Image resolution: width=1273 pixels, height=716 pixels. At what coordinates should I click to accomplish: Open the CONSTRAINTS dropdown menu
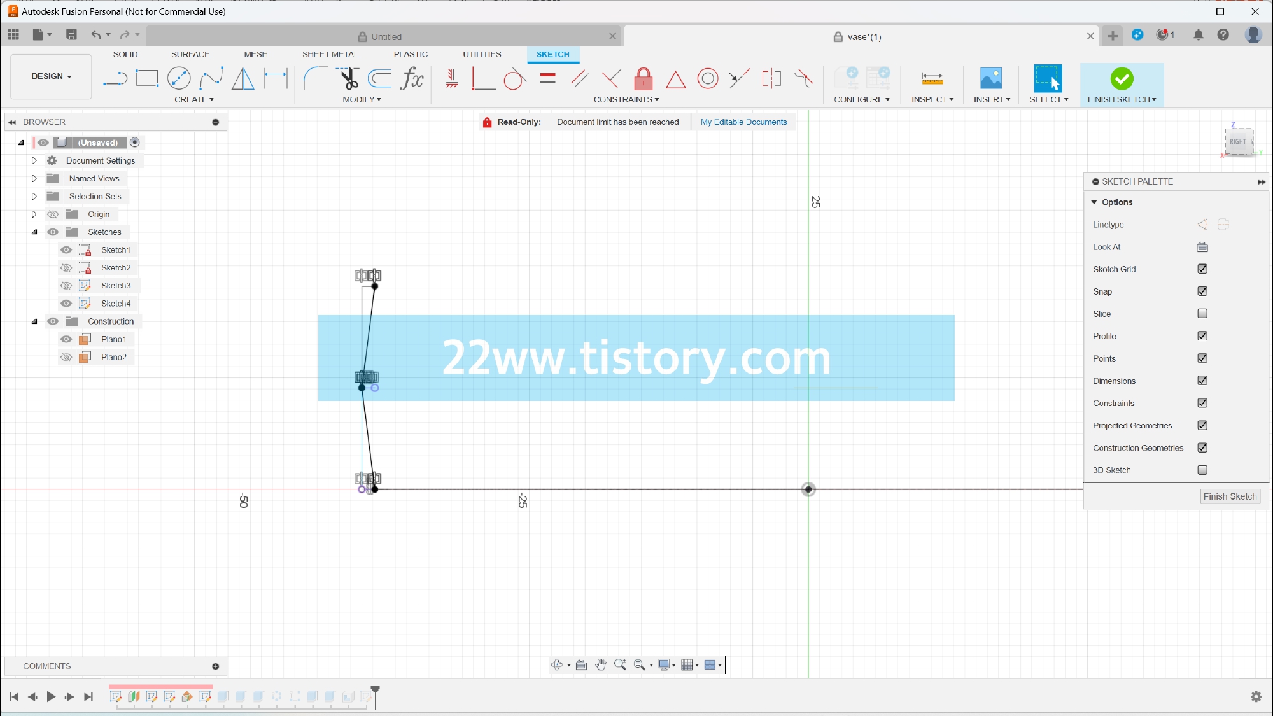tap(626, 100)
